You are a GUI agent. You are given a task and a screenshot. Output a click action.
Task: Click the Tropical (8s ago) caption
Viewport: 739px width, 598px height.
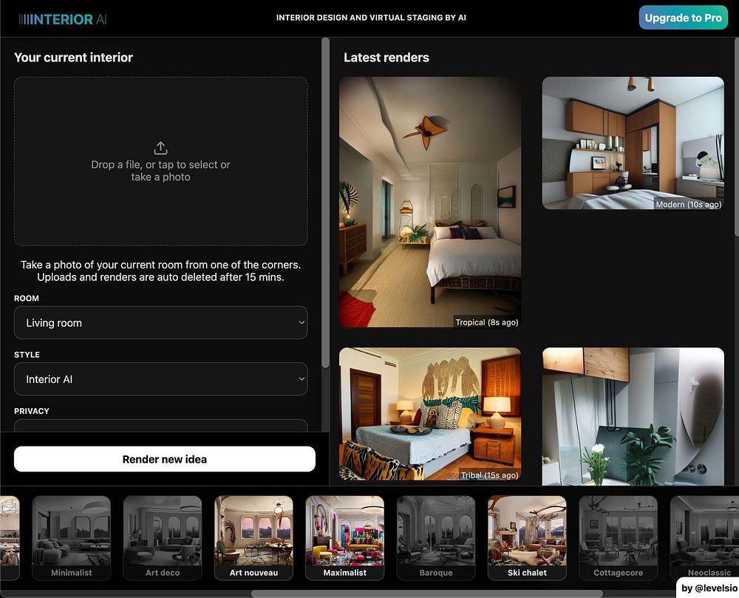click(x=487, y=322)
